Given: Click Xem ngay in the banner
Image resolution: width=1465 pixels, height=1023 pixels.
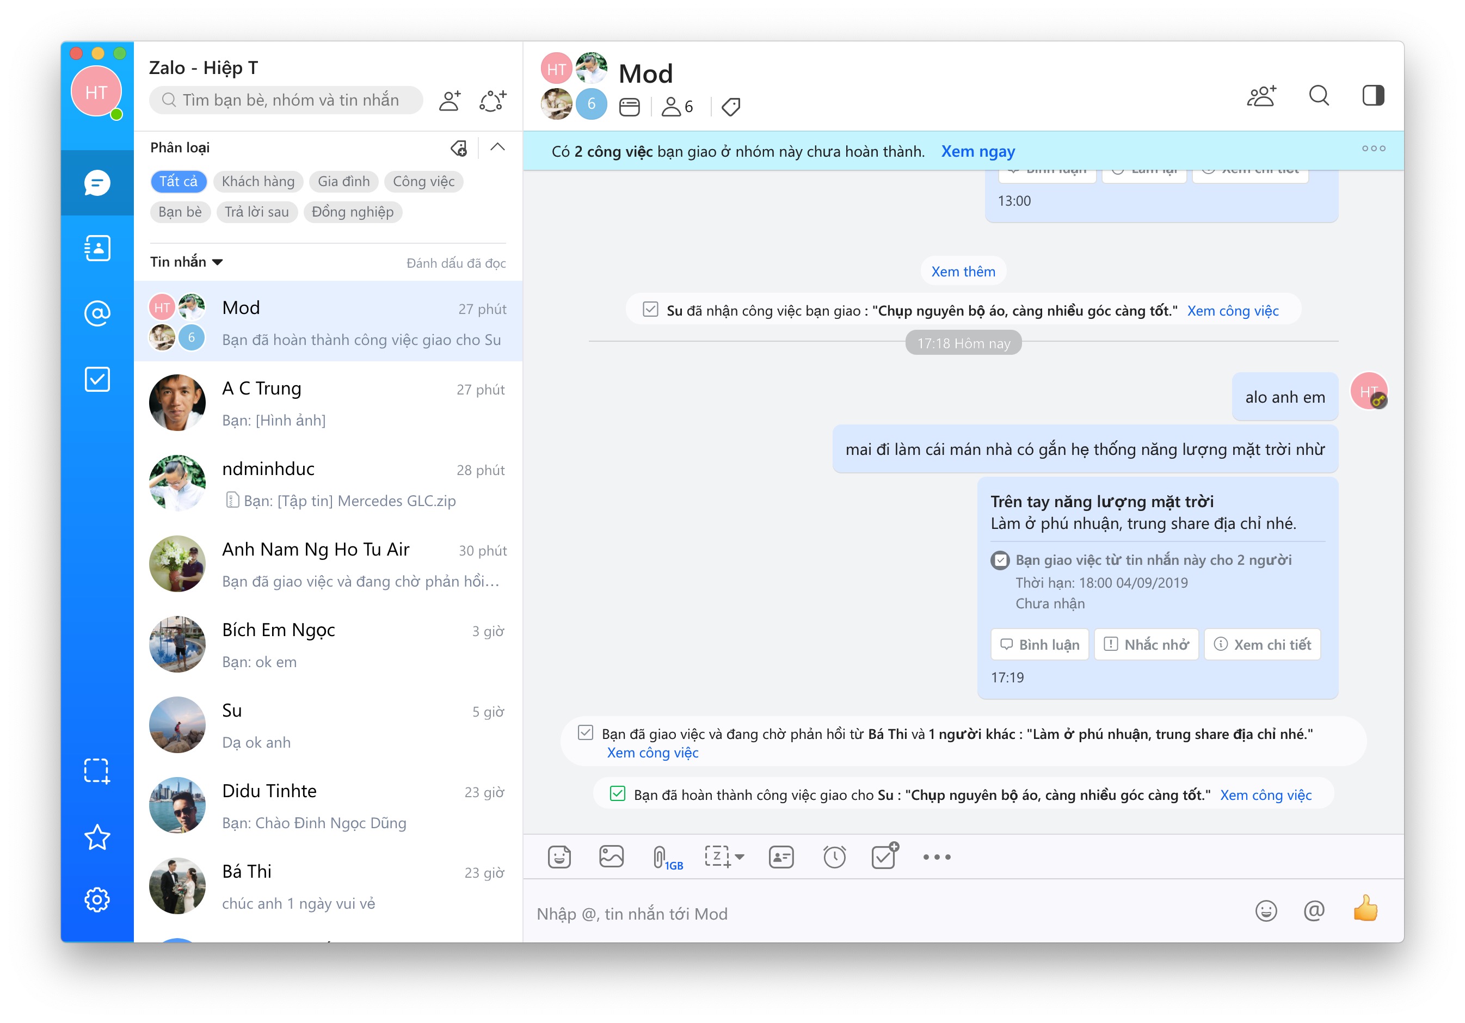Looking at the screenshot, I should coord(977,152).
